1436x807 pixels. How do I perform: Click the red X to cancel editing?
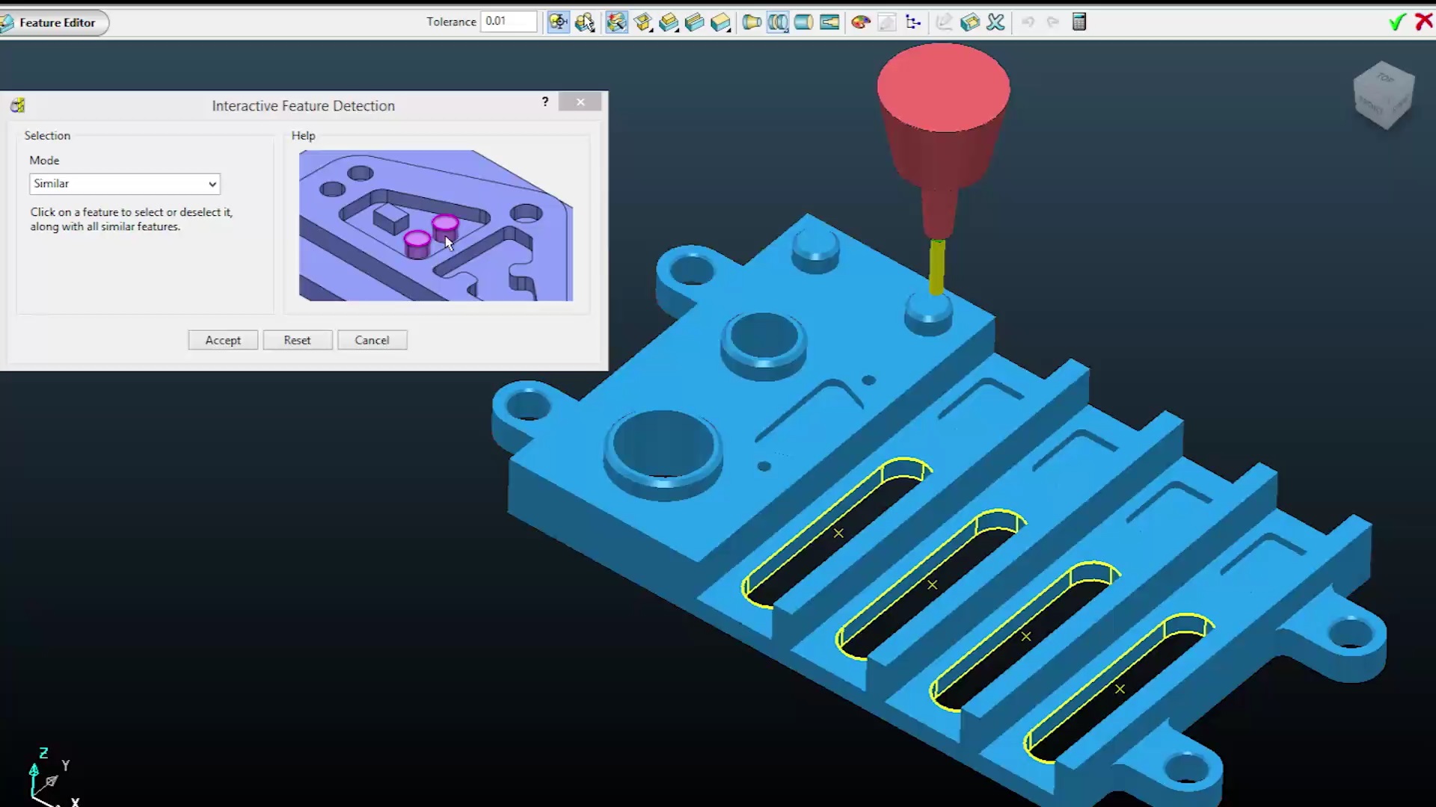click(1423, 22)
